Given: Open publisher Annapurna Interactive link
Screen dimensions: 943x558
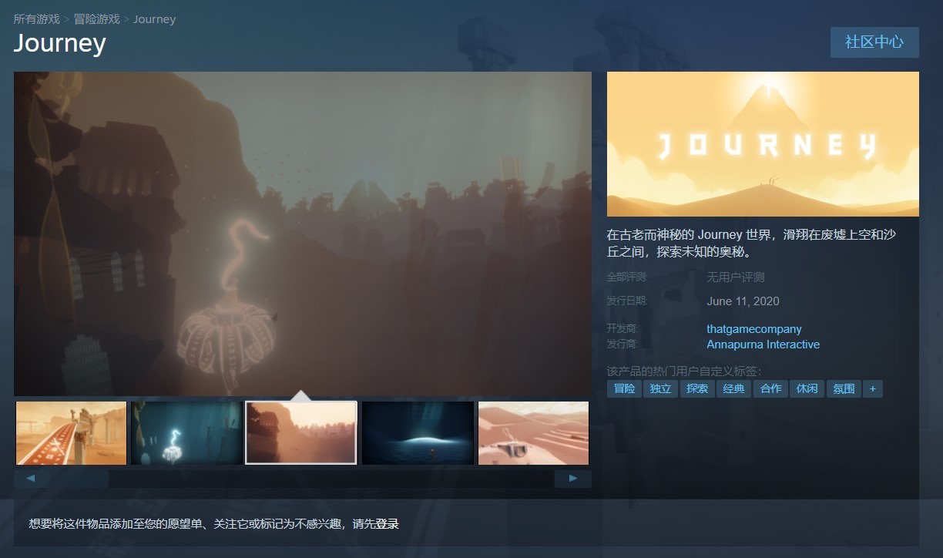Looking at the screenshot, I should (763, 345).
